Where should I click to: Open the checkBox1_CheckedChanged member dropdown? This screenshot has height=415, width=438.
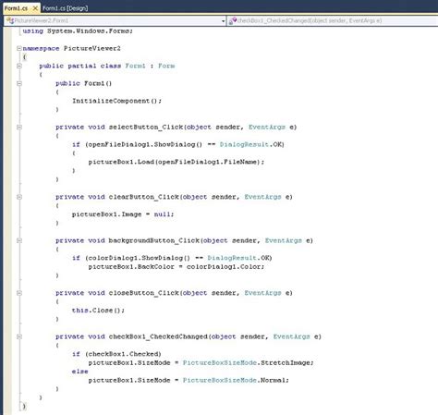pos(333,20)
